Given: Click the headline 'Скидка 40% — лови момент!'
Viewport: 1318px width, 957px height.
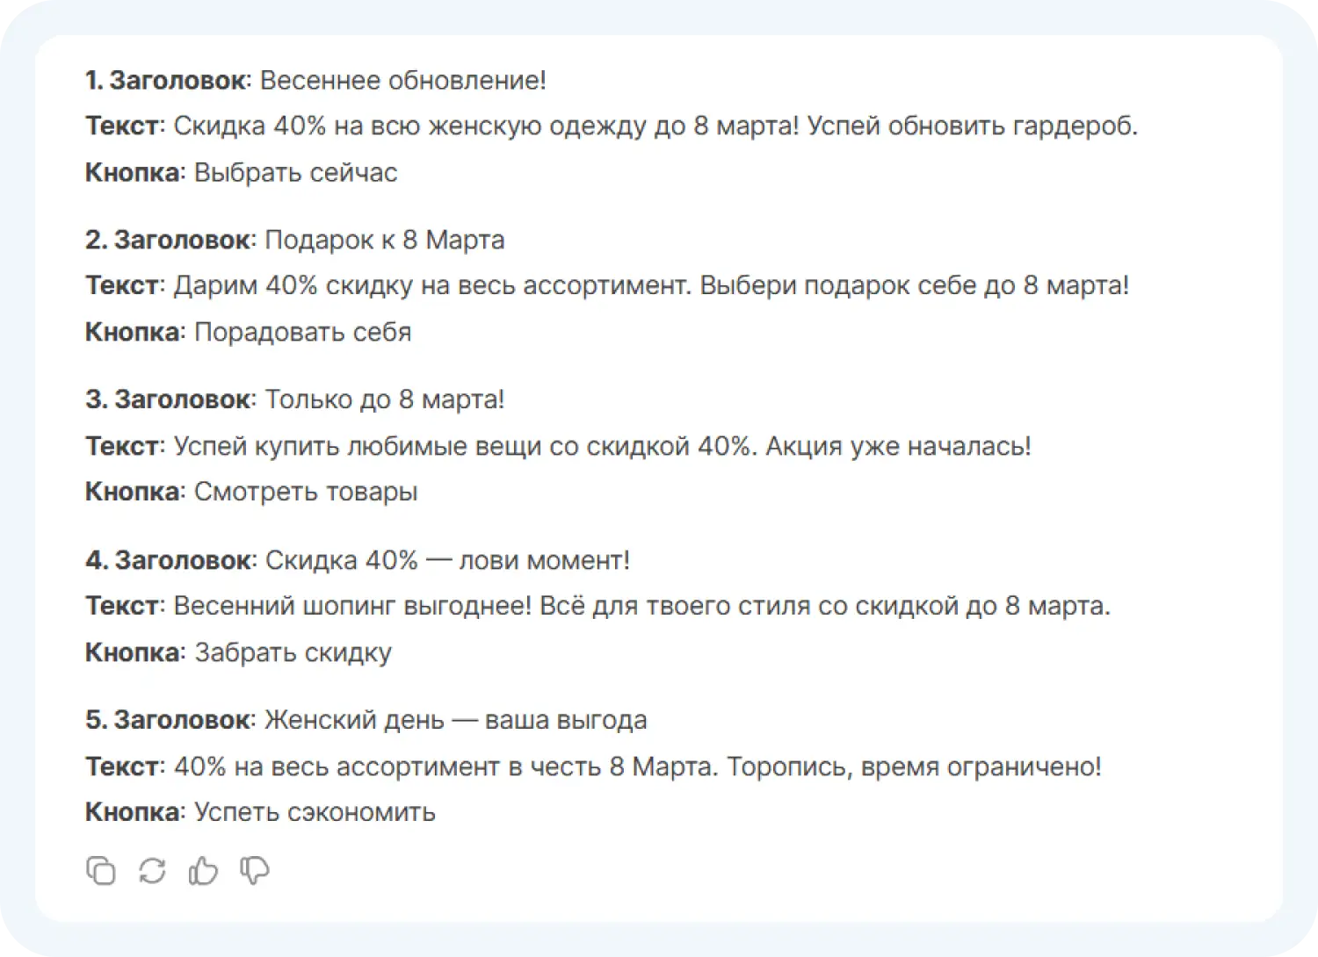Looking at the screenshot, I should click(x=446, y=560).
